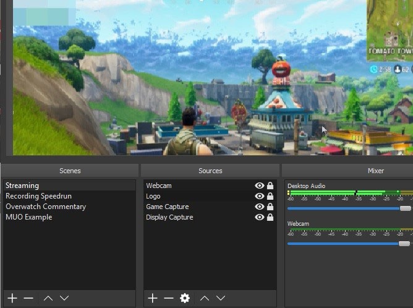
Task: Select the Webcam source row
Action: [x=210, y=186]
